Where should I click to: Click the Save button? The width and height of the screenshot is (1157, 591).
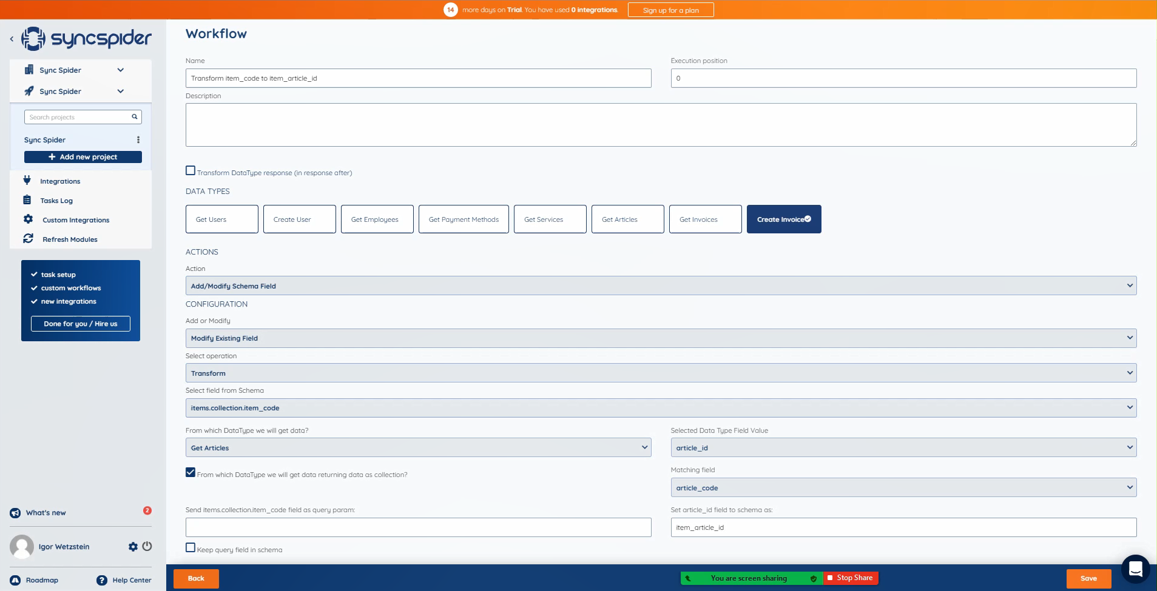pyautogui.click(x=1089, y=578)
